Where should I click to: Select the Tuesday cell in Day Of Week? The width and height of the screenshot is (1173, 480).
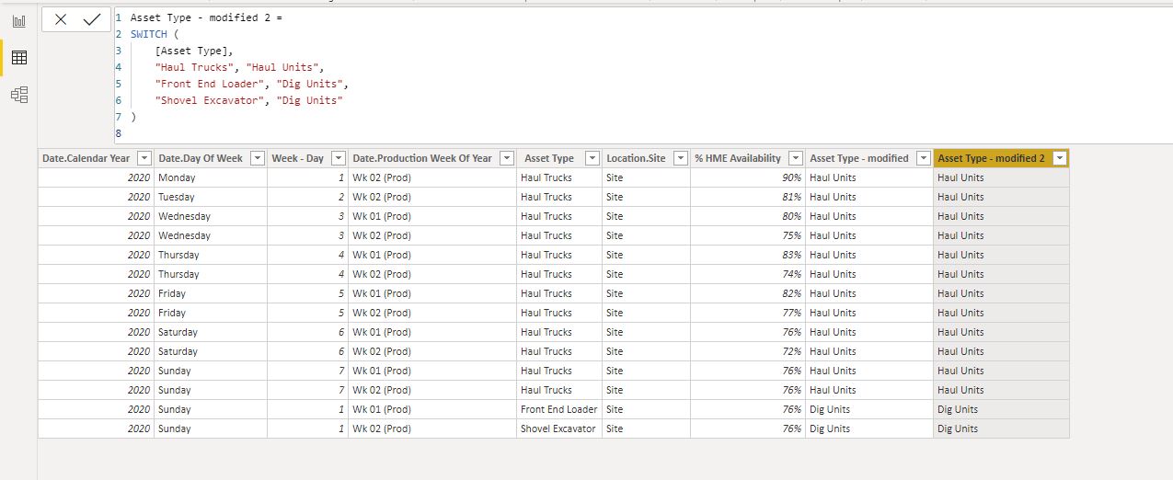pyautogui.click(x=211, y=197)
